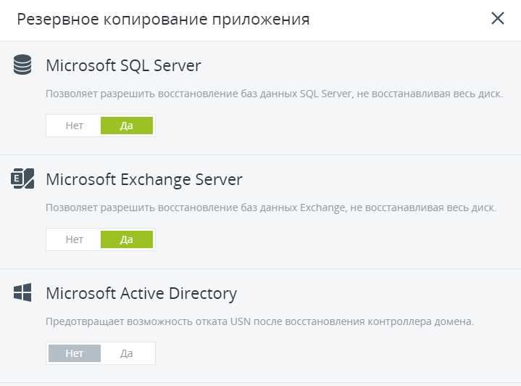Click the Резервное копирование приложения title
The image size is (521, 386).
click(163, 20)
